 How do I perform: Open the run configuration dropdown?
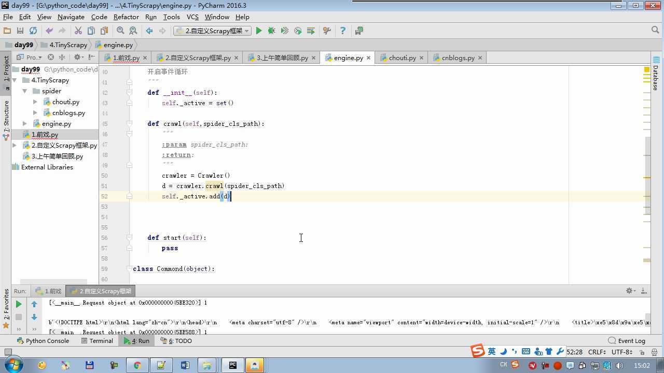[212, 31]
